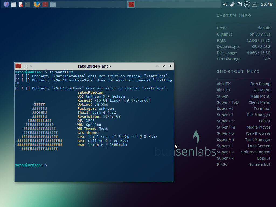Toggle all-desktops dots button in titlebar
This screenshot has width=276, height=207.
pyautogui.click(x=25, y=66)
